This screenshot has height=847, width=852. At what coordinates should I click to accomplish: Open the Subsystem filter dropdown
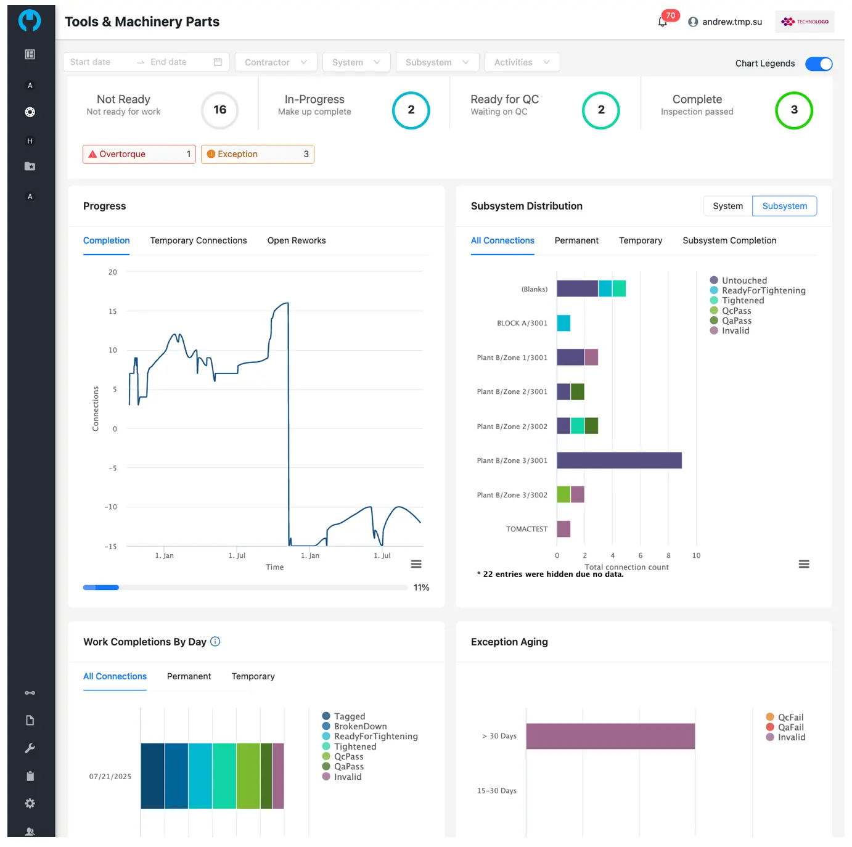point(437,62)
